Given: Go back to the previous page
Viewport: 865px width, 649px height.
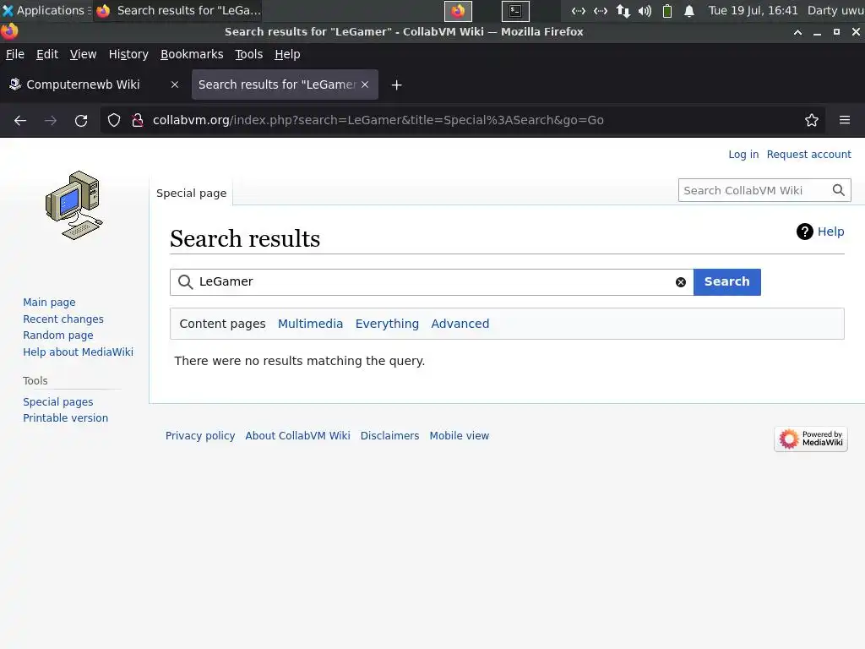Looking at the screenshot, I should tap(20, 120).
